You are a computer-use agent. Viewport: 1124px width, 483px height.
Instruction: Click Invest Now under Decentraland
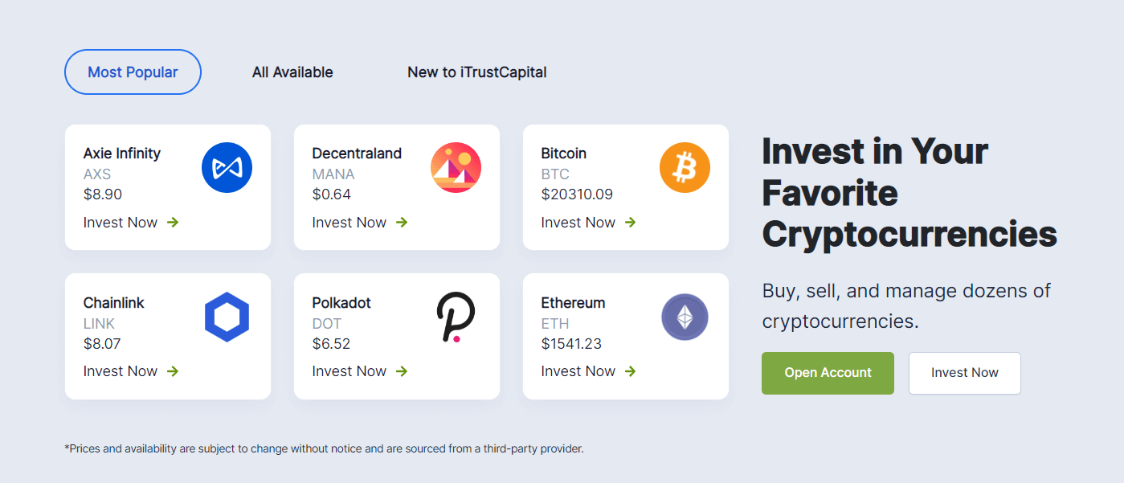(349, 223)
